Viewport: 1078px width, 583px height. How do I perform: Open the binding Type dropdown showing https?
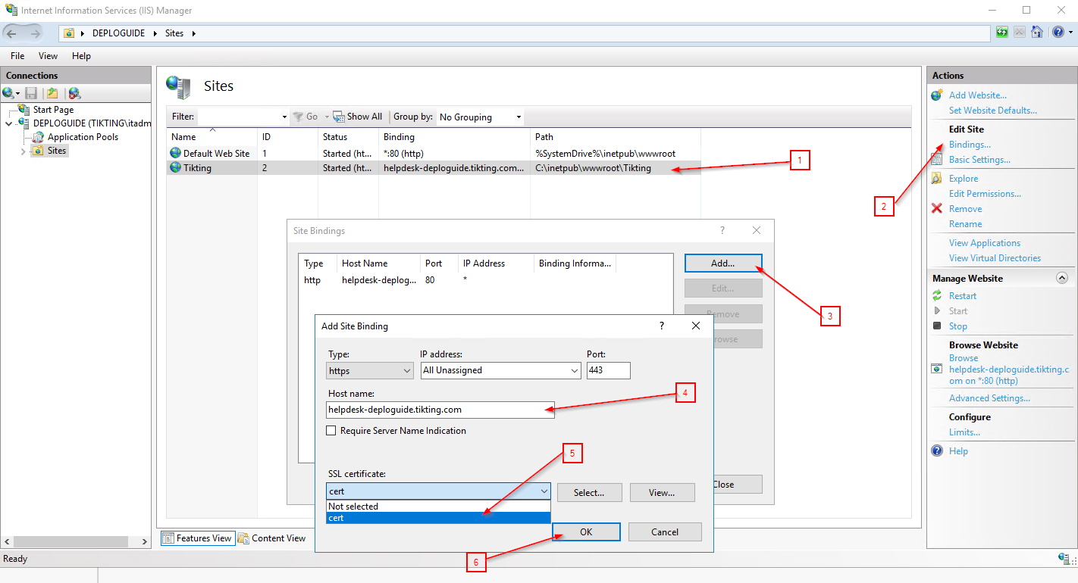[370, 371]
